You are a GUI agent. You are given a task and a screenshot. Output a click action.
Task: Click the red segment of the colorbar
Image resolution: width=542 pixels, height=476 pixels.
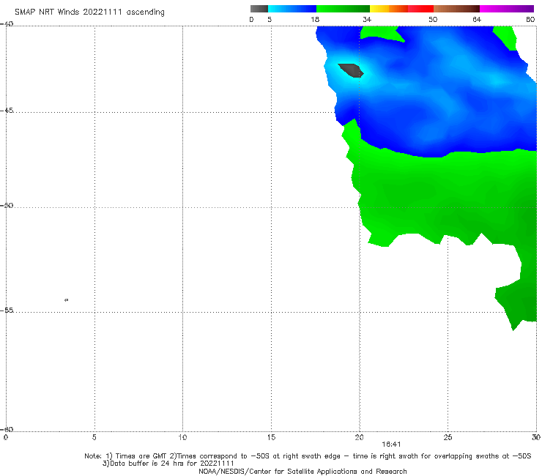[x=420, y=9]
